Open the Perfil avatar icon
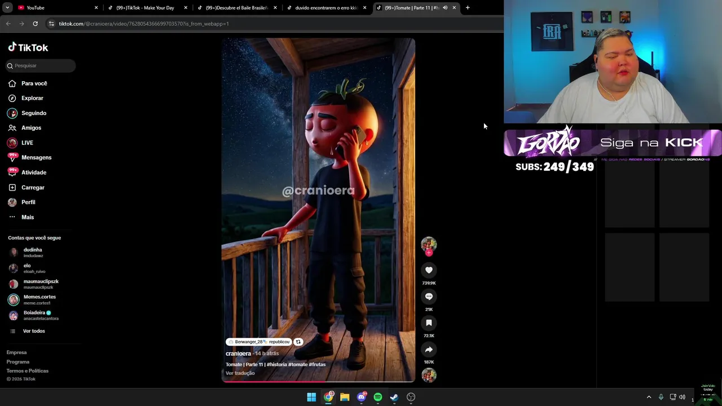722x406 pixels. coord(12,202)
